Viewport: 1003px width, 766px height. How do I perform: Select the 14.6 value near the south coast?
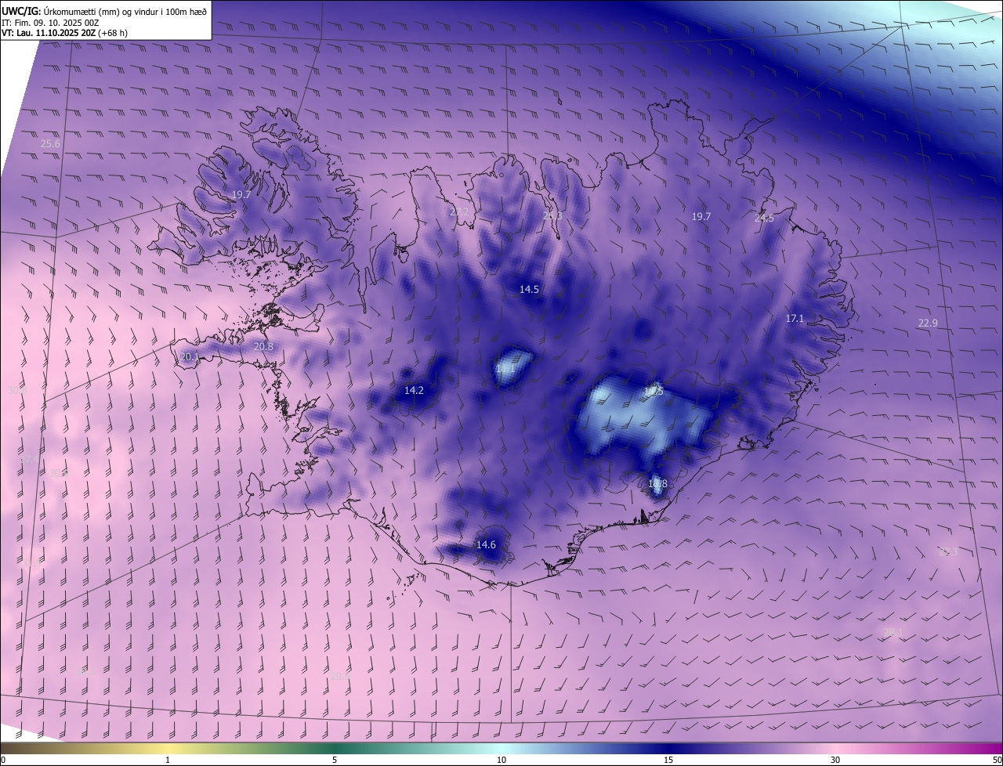tap(486, 544)
